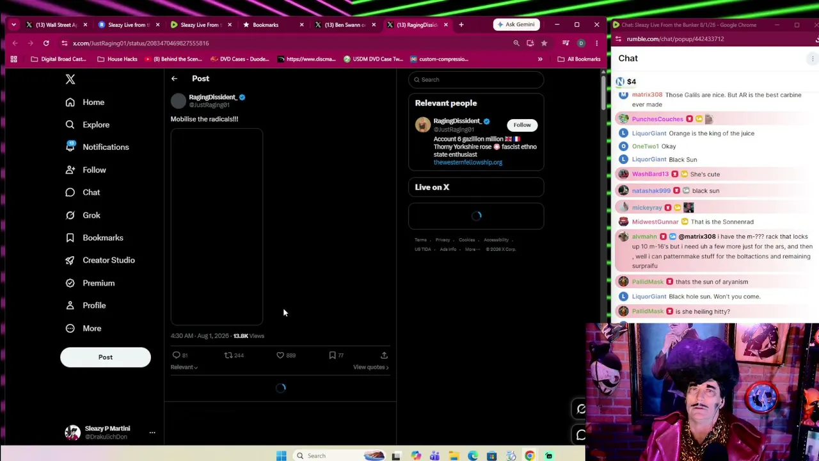
Task: Open the House Hacks bookmark folder
Action: (117, 60)
